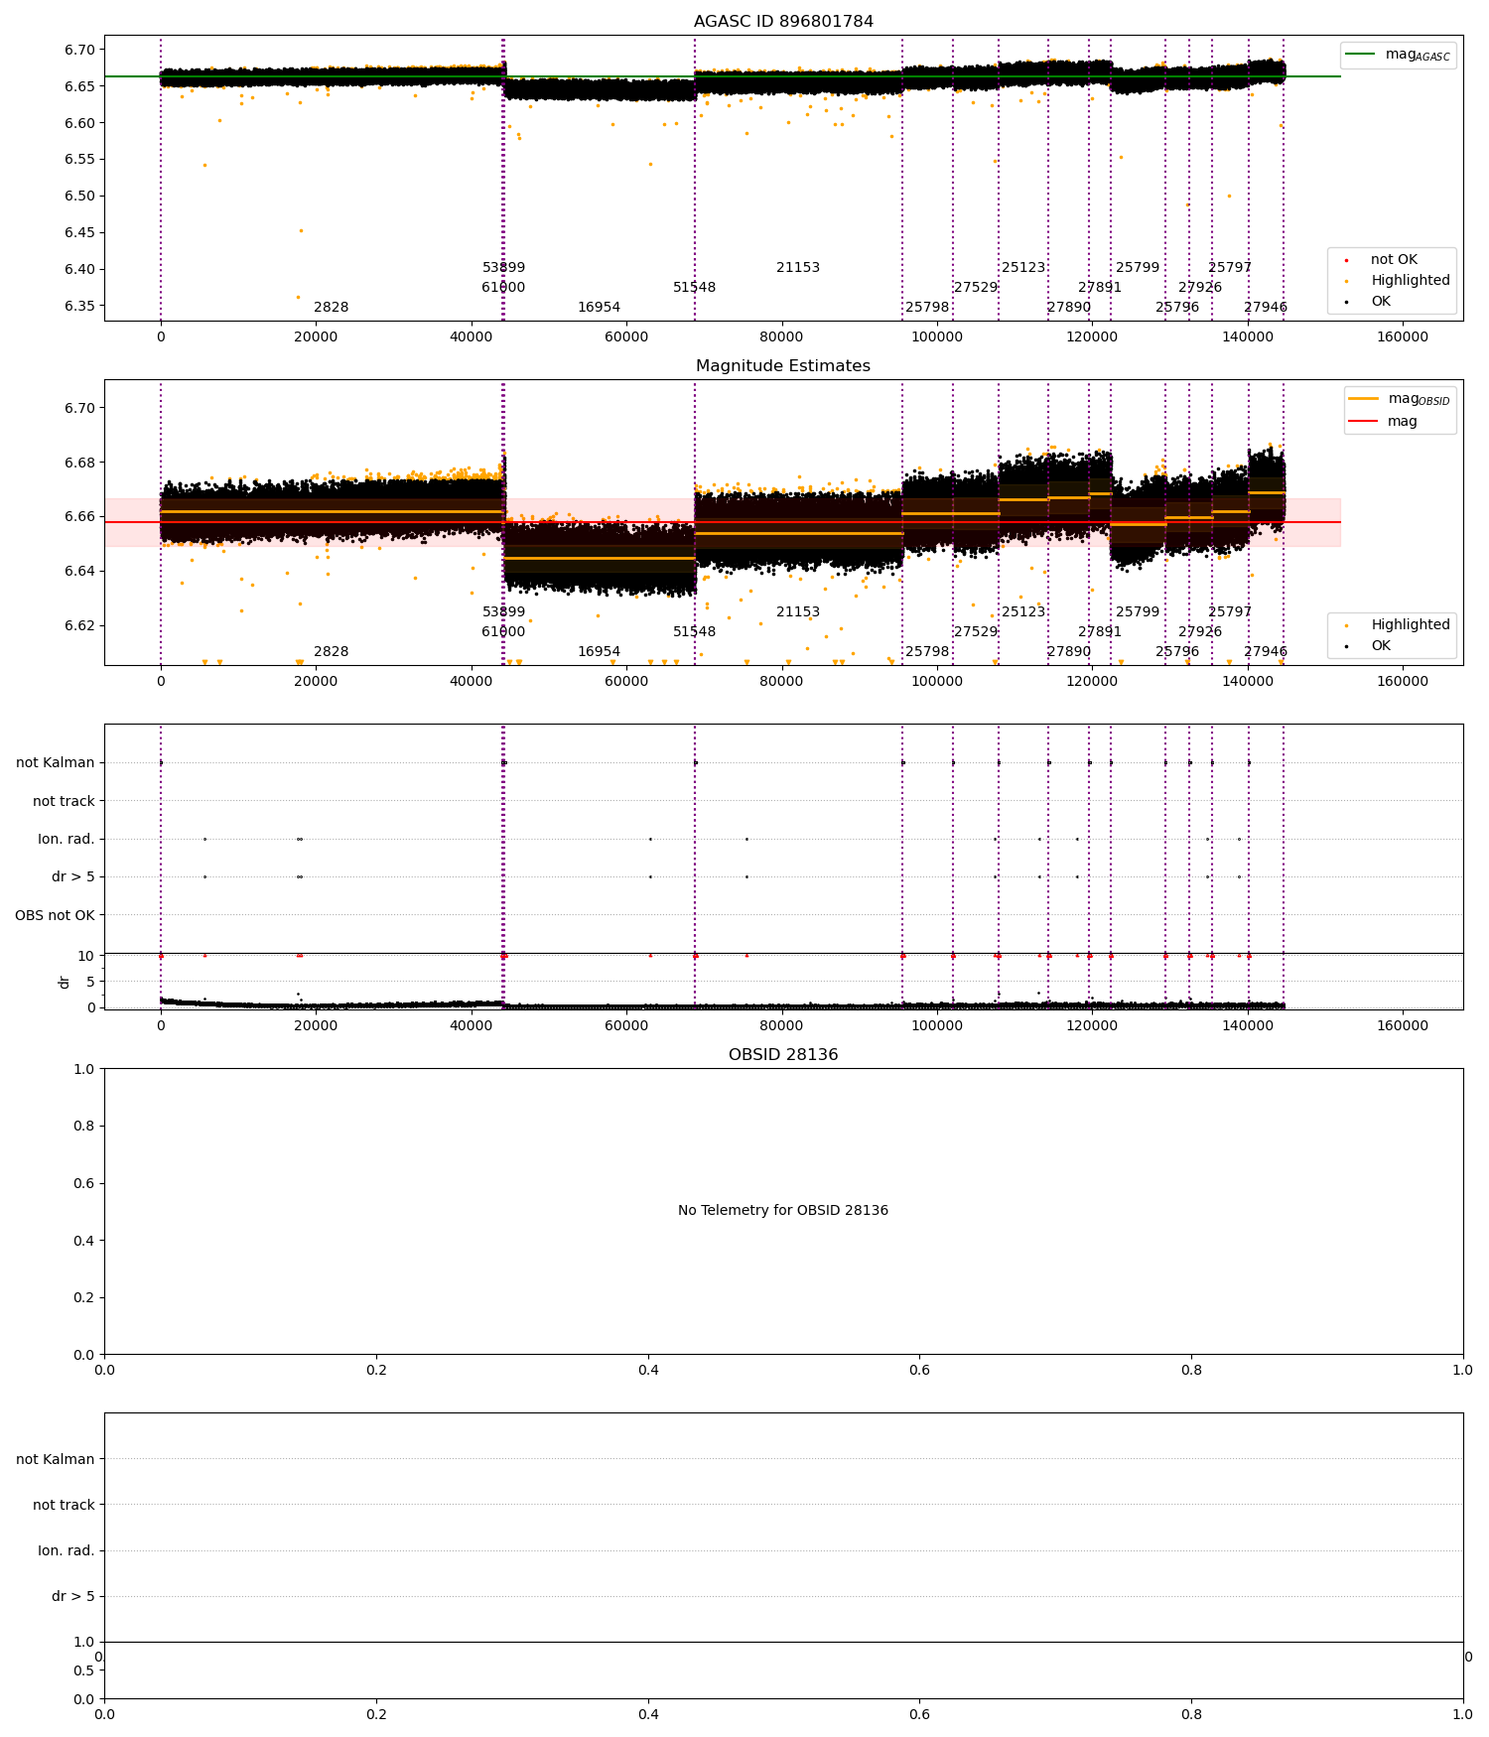Viewport: 1489px width, 1737px height.
Task: Click OBSID label 25123 in Magnitude Estimates plot
Action: 1023,612
